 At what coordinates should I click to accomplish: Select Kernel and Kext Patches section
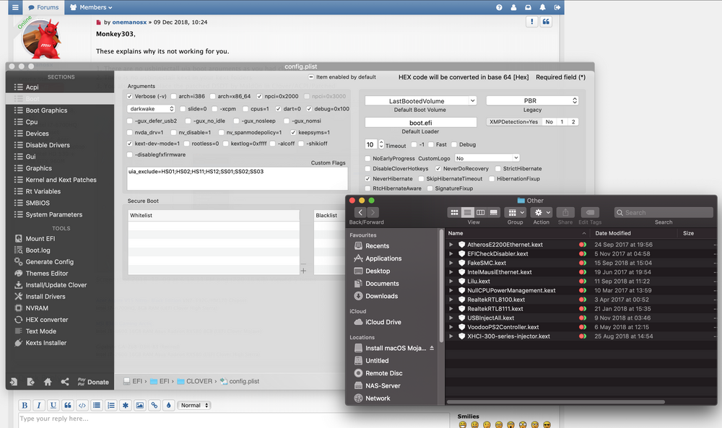(x=61, y=180)
